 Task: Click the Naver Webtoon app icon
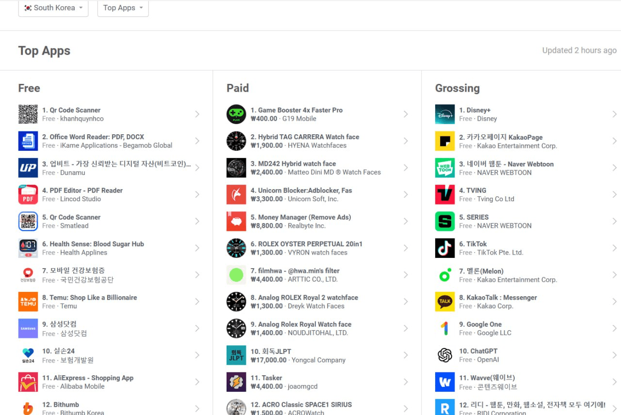(x=445, y=168)
